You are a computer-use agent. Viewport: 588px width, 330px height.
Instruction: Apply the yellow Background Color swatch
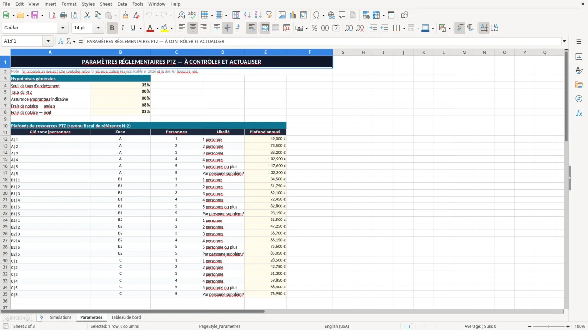[x=165, y=28]
